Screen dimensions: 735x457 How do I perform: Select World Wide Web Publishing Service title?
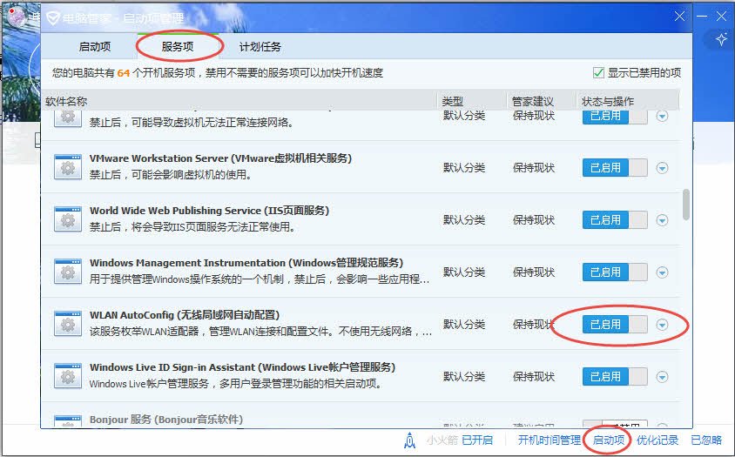coord(210,211)
